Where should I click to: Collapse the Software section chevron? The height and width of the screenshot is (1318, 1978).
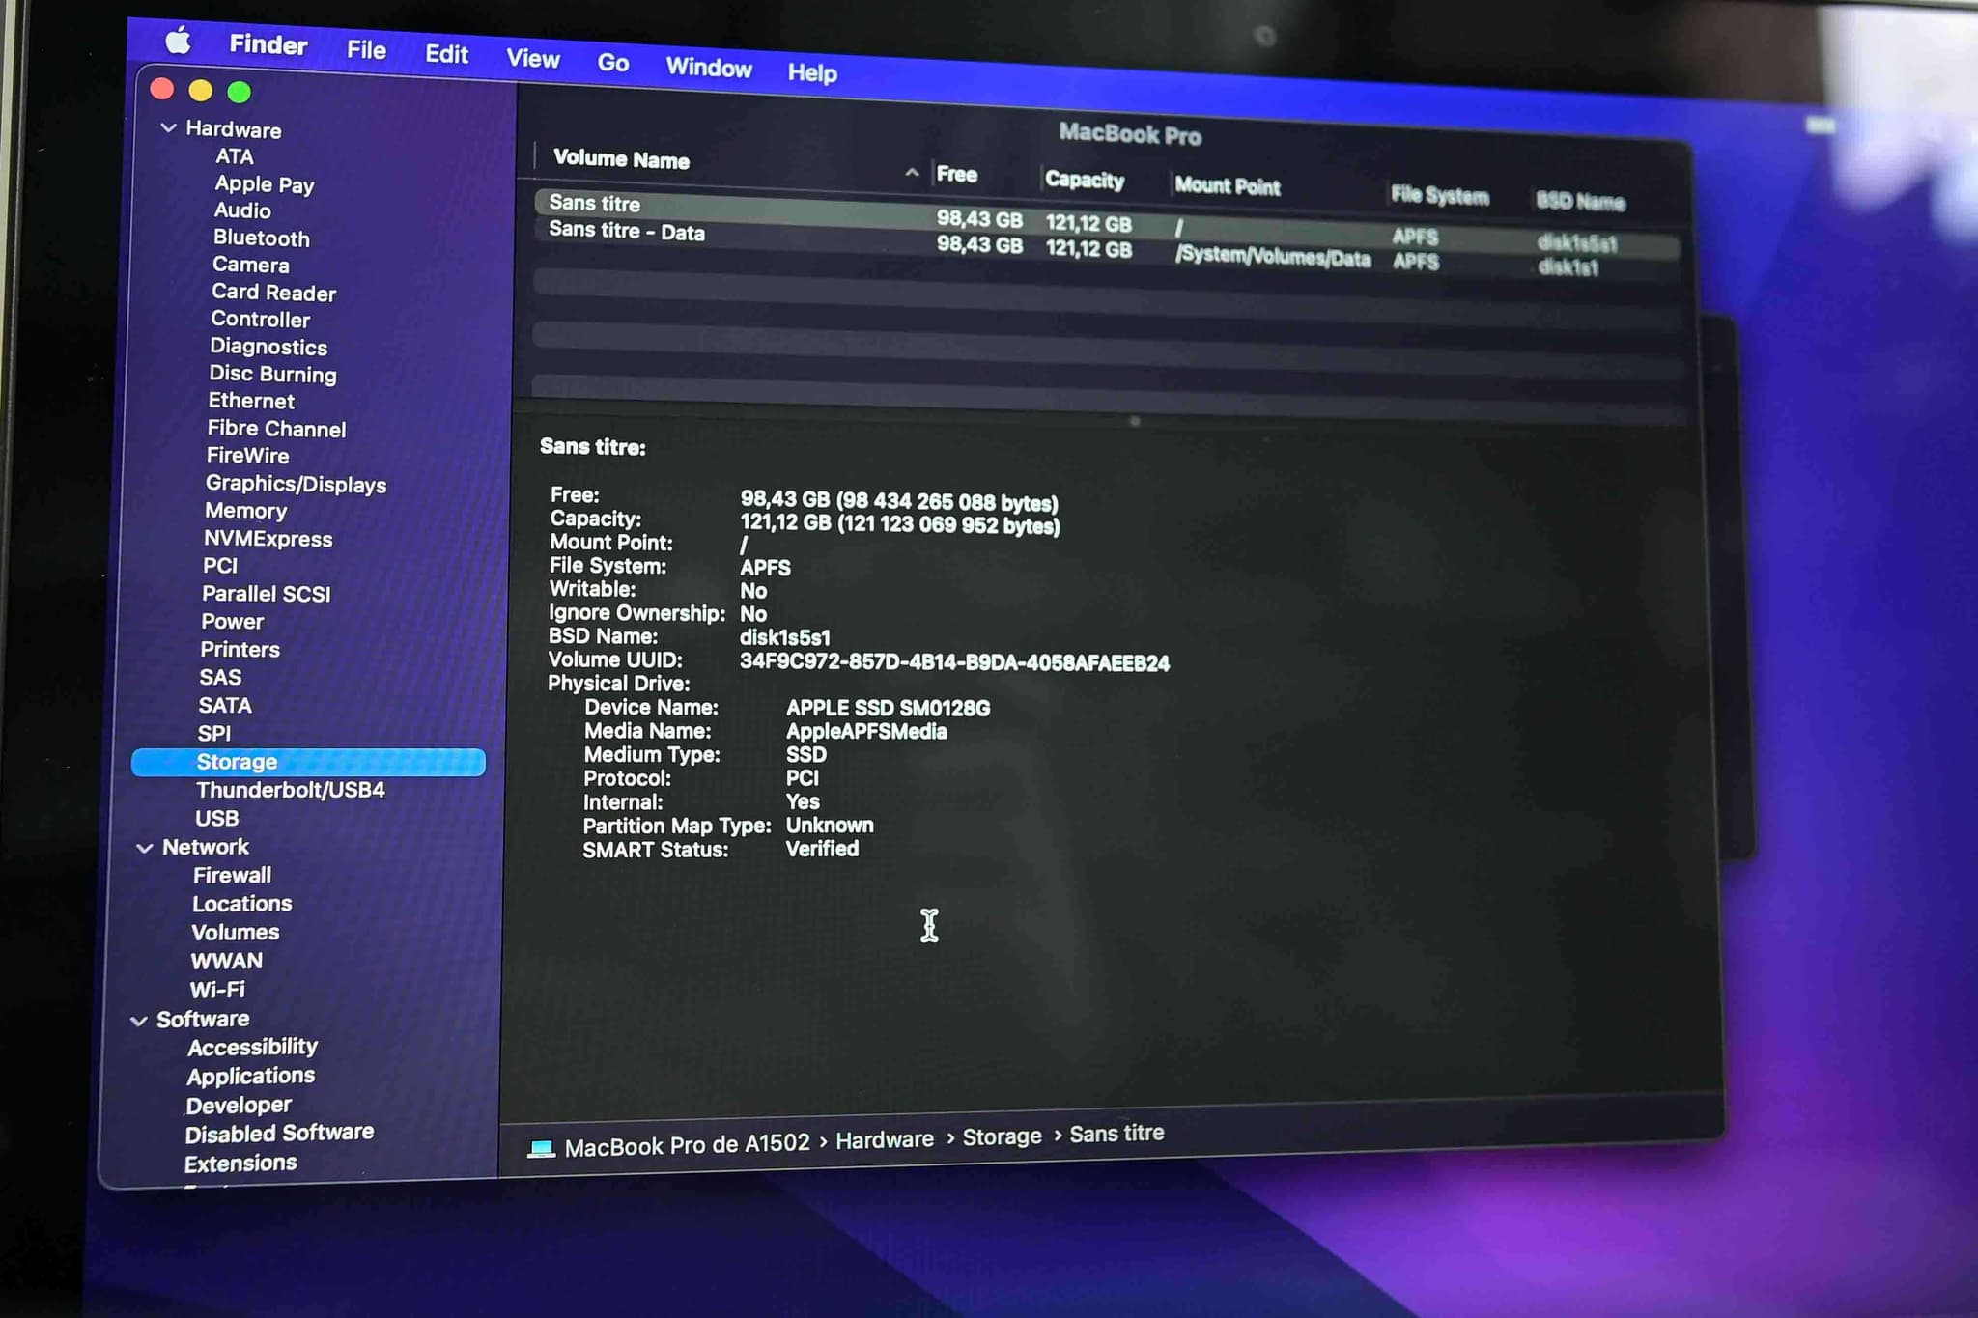click(x=139, y=1020)
